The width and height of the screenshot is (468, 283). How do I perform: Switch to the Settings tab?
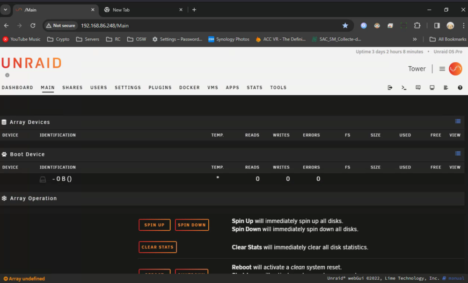pos(128,88)
